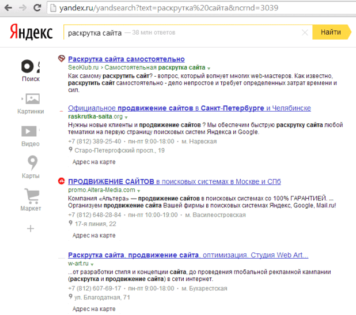Open Видео search icon
356x315 pixels.
(x=29, y=131)
